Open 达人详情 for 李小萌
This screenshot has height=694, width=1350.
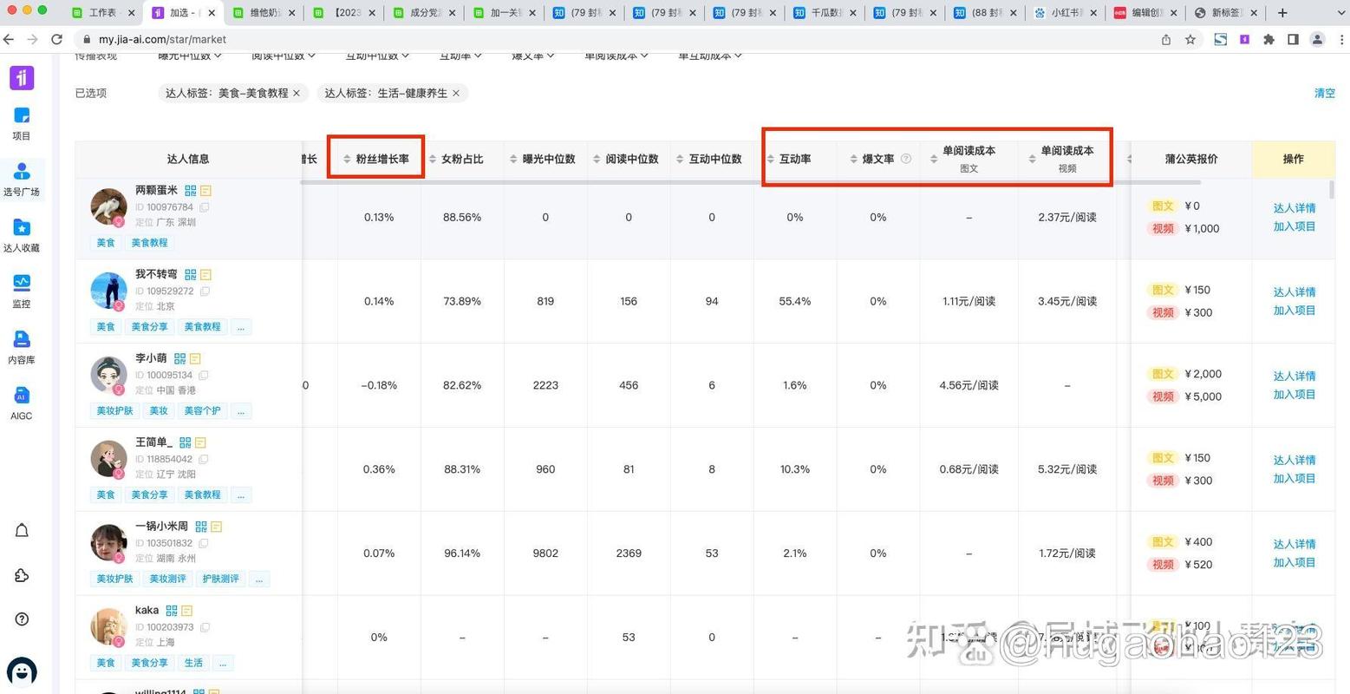click(1294, 376)
